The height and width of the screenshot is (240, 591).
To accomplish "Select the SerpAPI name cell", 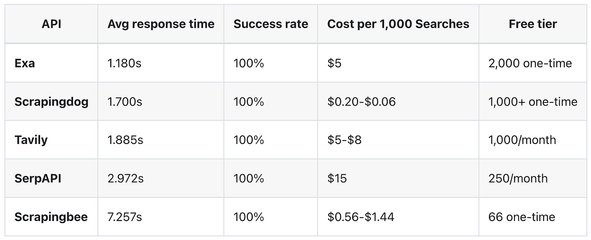I will 38,178.
